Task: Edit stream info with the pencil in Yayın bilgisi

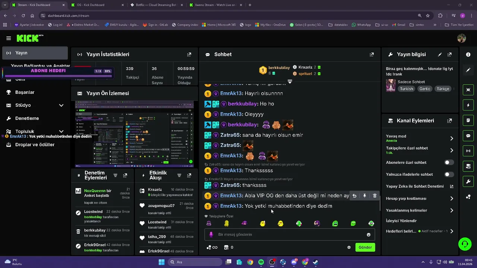Action: [x=440, y=54]
